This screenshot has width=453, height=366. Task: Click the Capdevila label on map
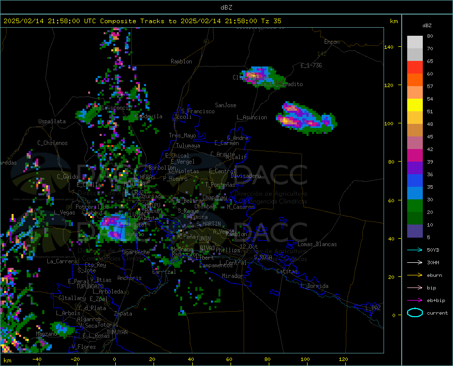pos(148,116)
